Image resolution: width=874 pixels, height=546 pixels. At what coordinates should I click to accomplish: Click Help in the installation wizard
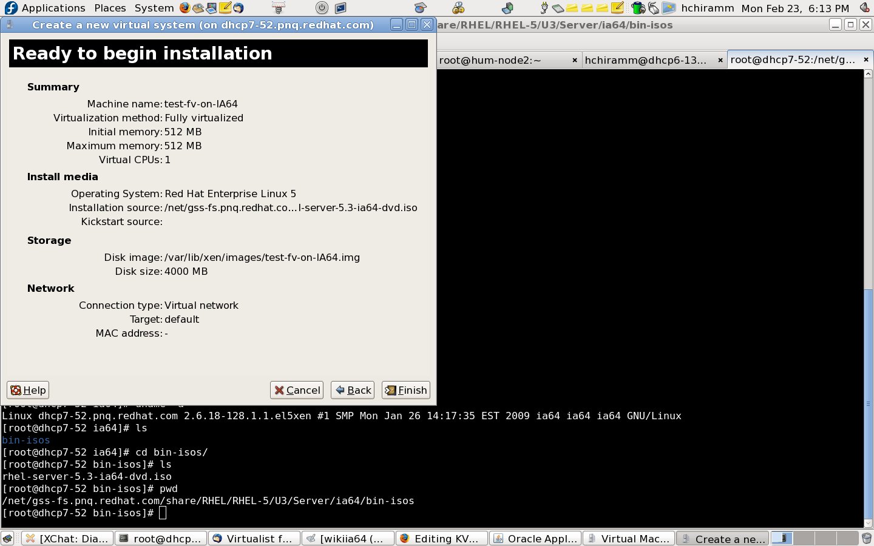[x=28, y=390]
